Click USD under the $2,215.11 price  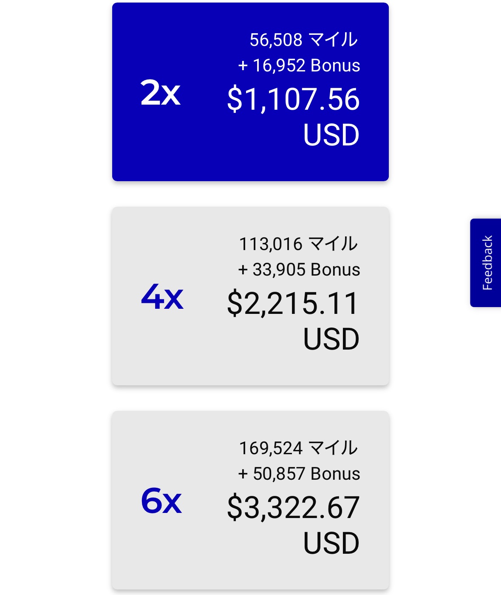click(331, 339)
